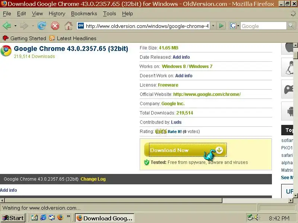The image size is (298, 223).
Task: Click the 8:42 PM system clock
Action: (279, 218)
